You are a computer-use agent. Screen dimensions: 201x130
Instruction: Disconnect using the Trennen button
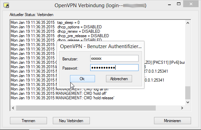pos(28,121)
